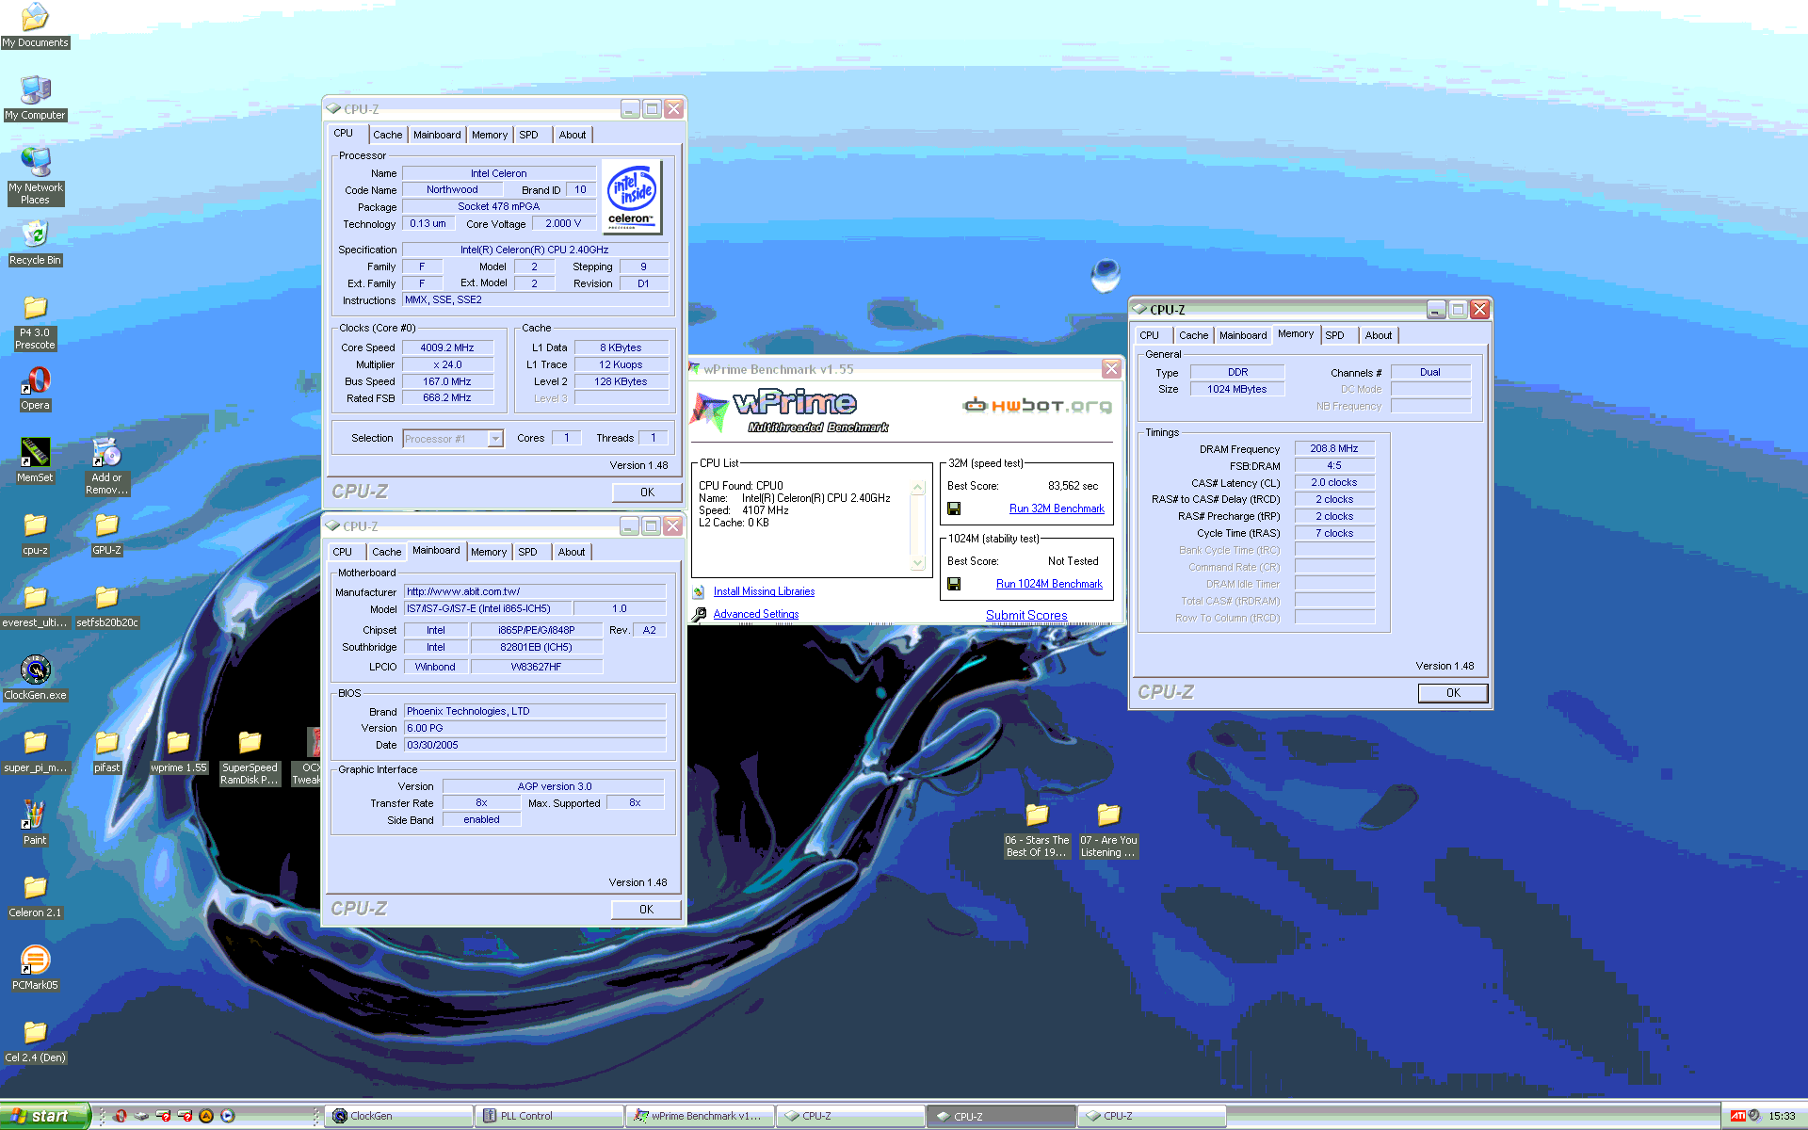Click Run 32M Benchmark link
The height and width of the screenshot is (1130, 1808).
coord(1057,508)
